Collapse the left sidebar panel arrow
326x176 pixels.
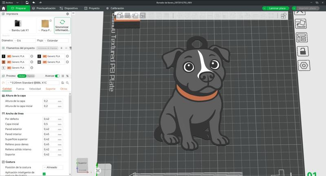(73, 13)
